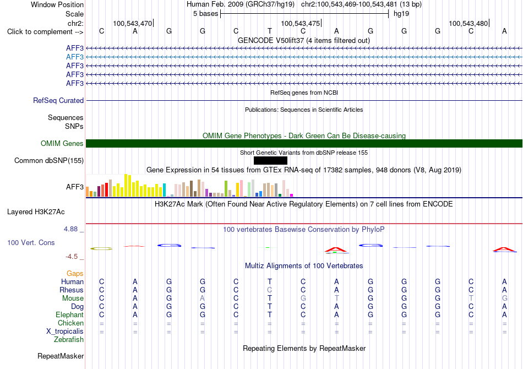Select the Elephant species label
Screen dimensions: 523x369
[x=70, y=315]
